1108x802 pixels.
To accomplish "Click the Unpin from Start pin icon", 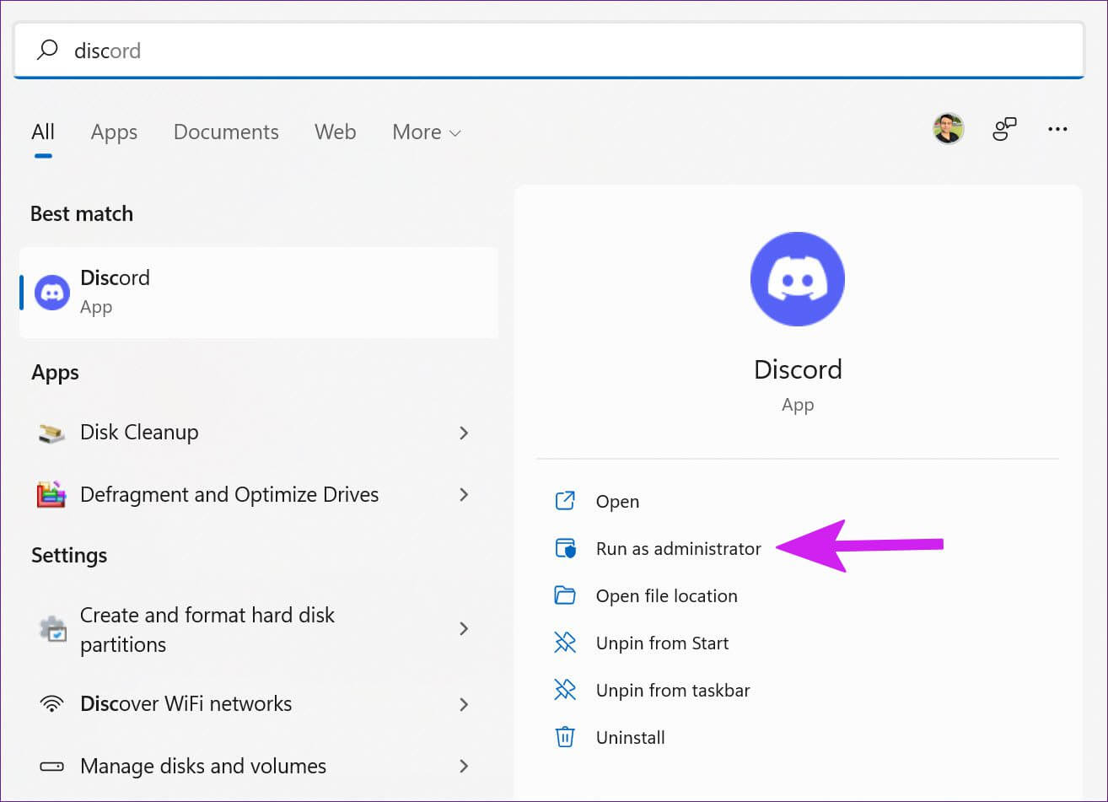I will point(564,643).
